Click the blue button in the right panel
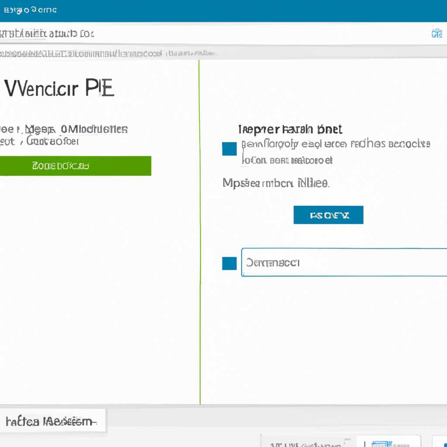The width and height of the screenshot is (447, 447). tap(328, 215)
